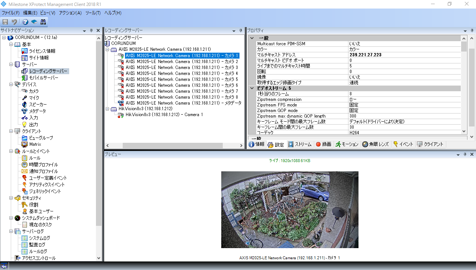Click the 役割 key icon

pyautogui.click(x=25, y=205)
